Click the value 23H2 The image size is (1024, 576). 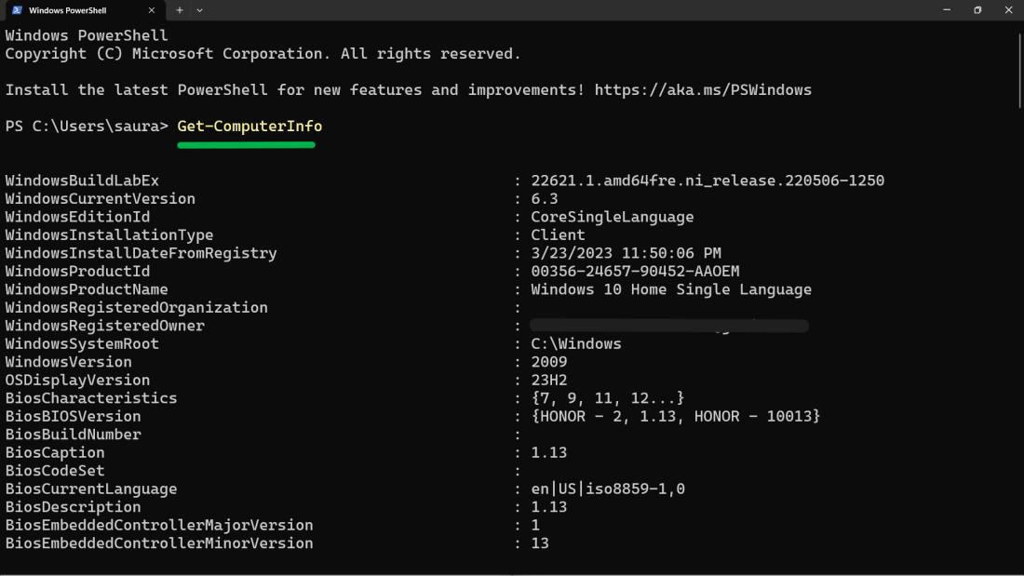548,380
